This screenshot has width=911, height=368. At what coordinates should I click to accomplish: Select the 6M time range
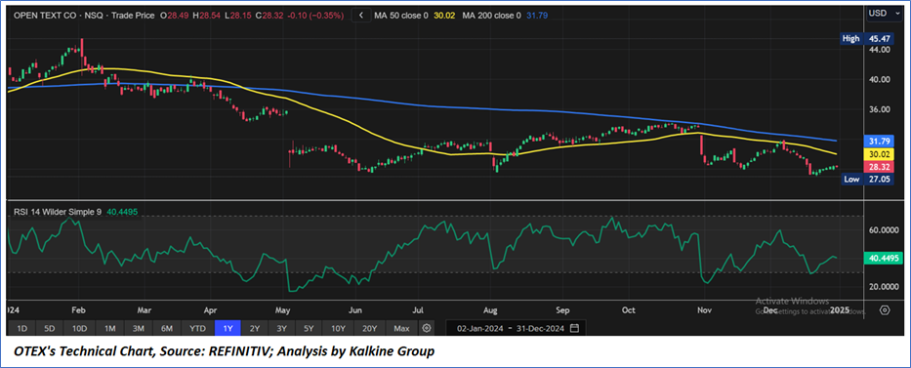[167, 329]
